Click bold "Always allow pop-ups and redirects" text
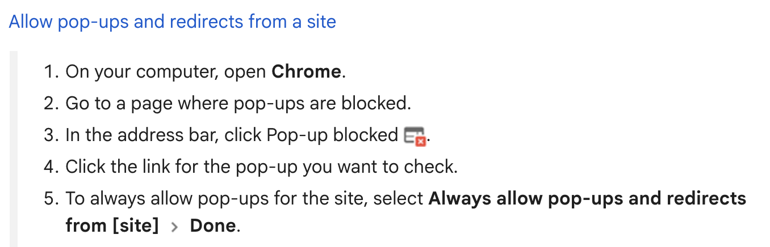 point(587,199)
